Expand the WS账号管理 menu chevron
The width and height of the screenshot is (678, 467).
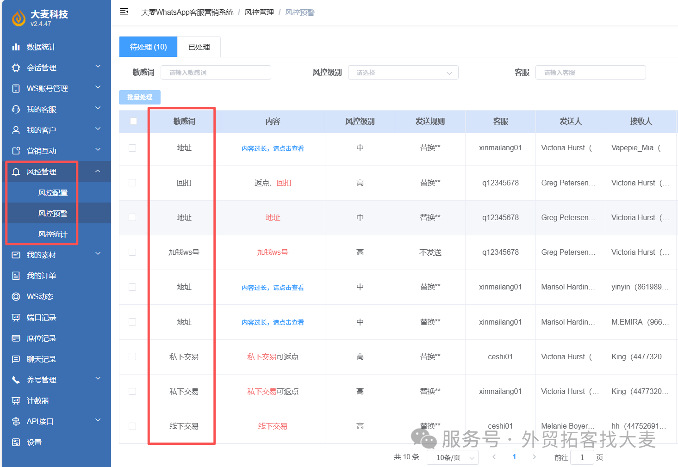(98, 87)
